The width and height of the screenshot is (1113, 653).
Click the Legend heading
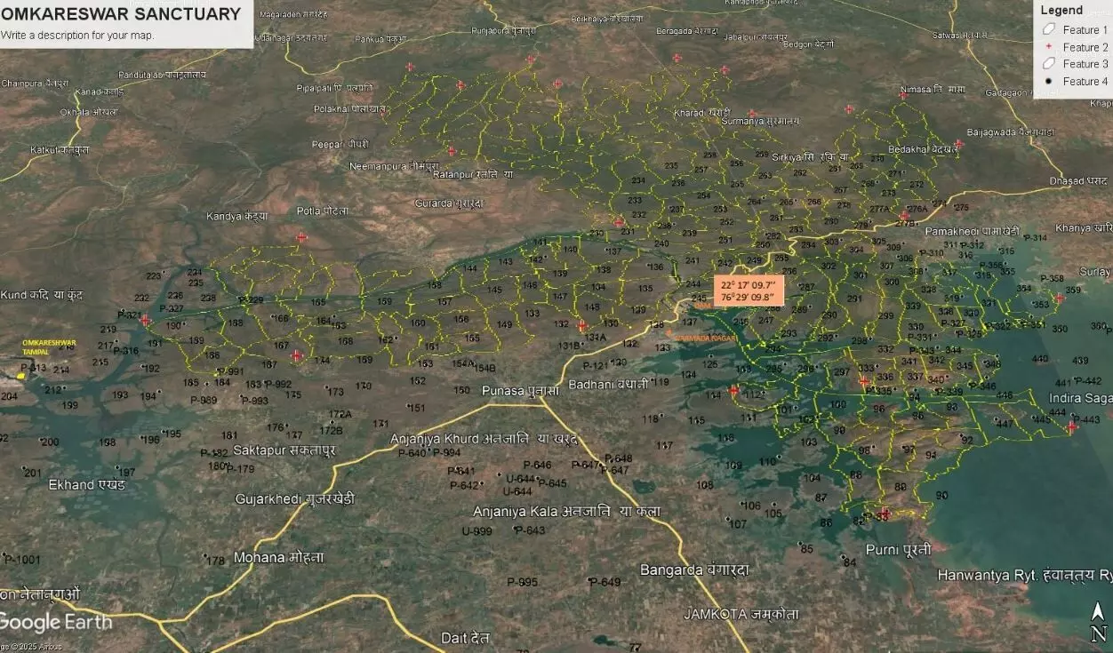pos(1061,11)
